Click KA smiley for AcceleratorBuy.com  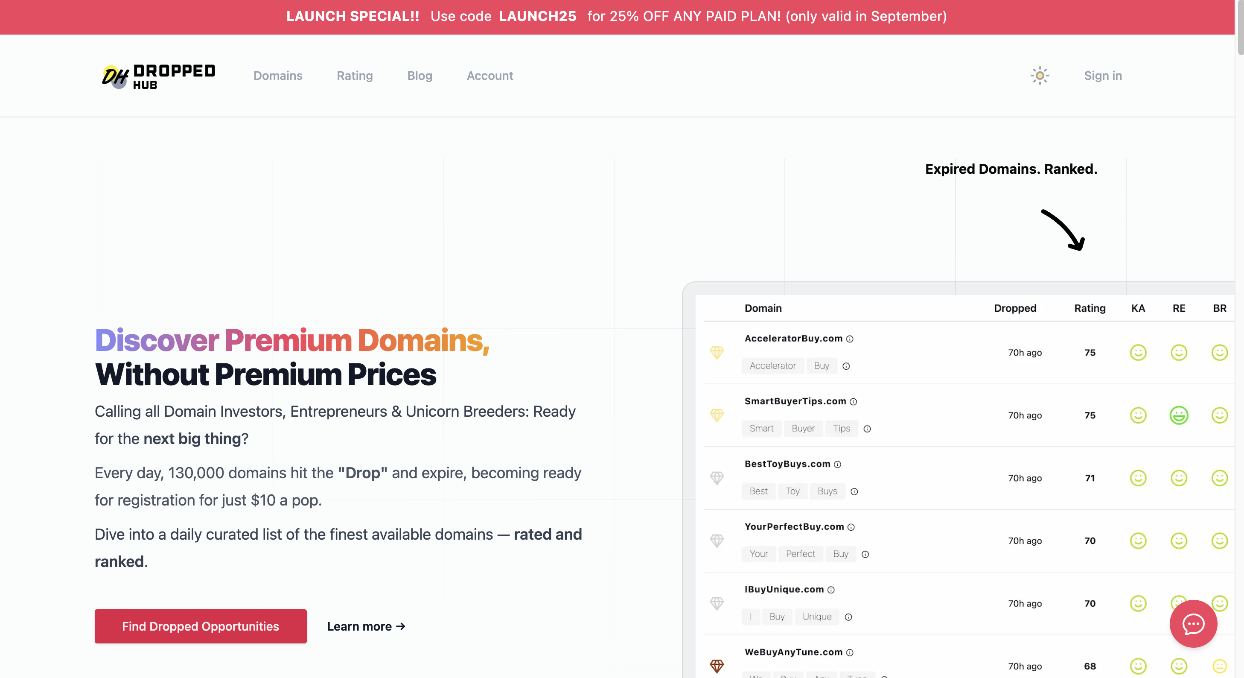(1138, 352)
